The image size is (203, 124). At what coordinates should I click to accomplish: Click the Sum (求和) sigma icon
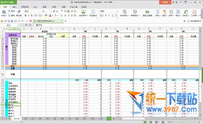pyautogui.click(x=158, y=12)
